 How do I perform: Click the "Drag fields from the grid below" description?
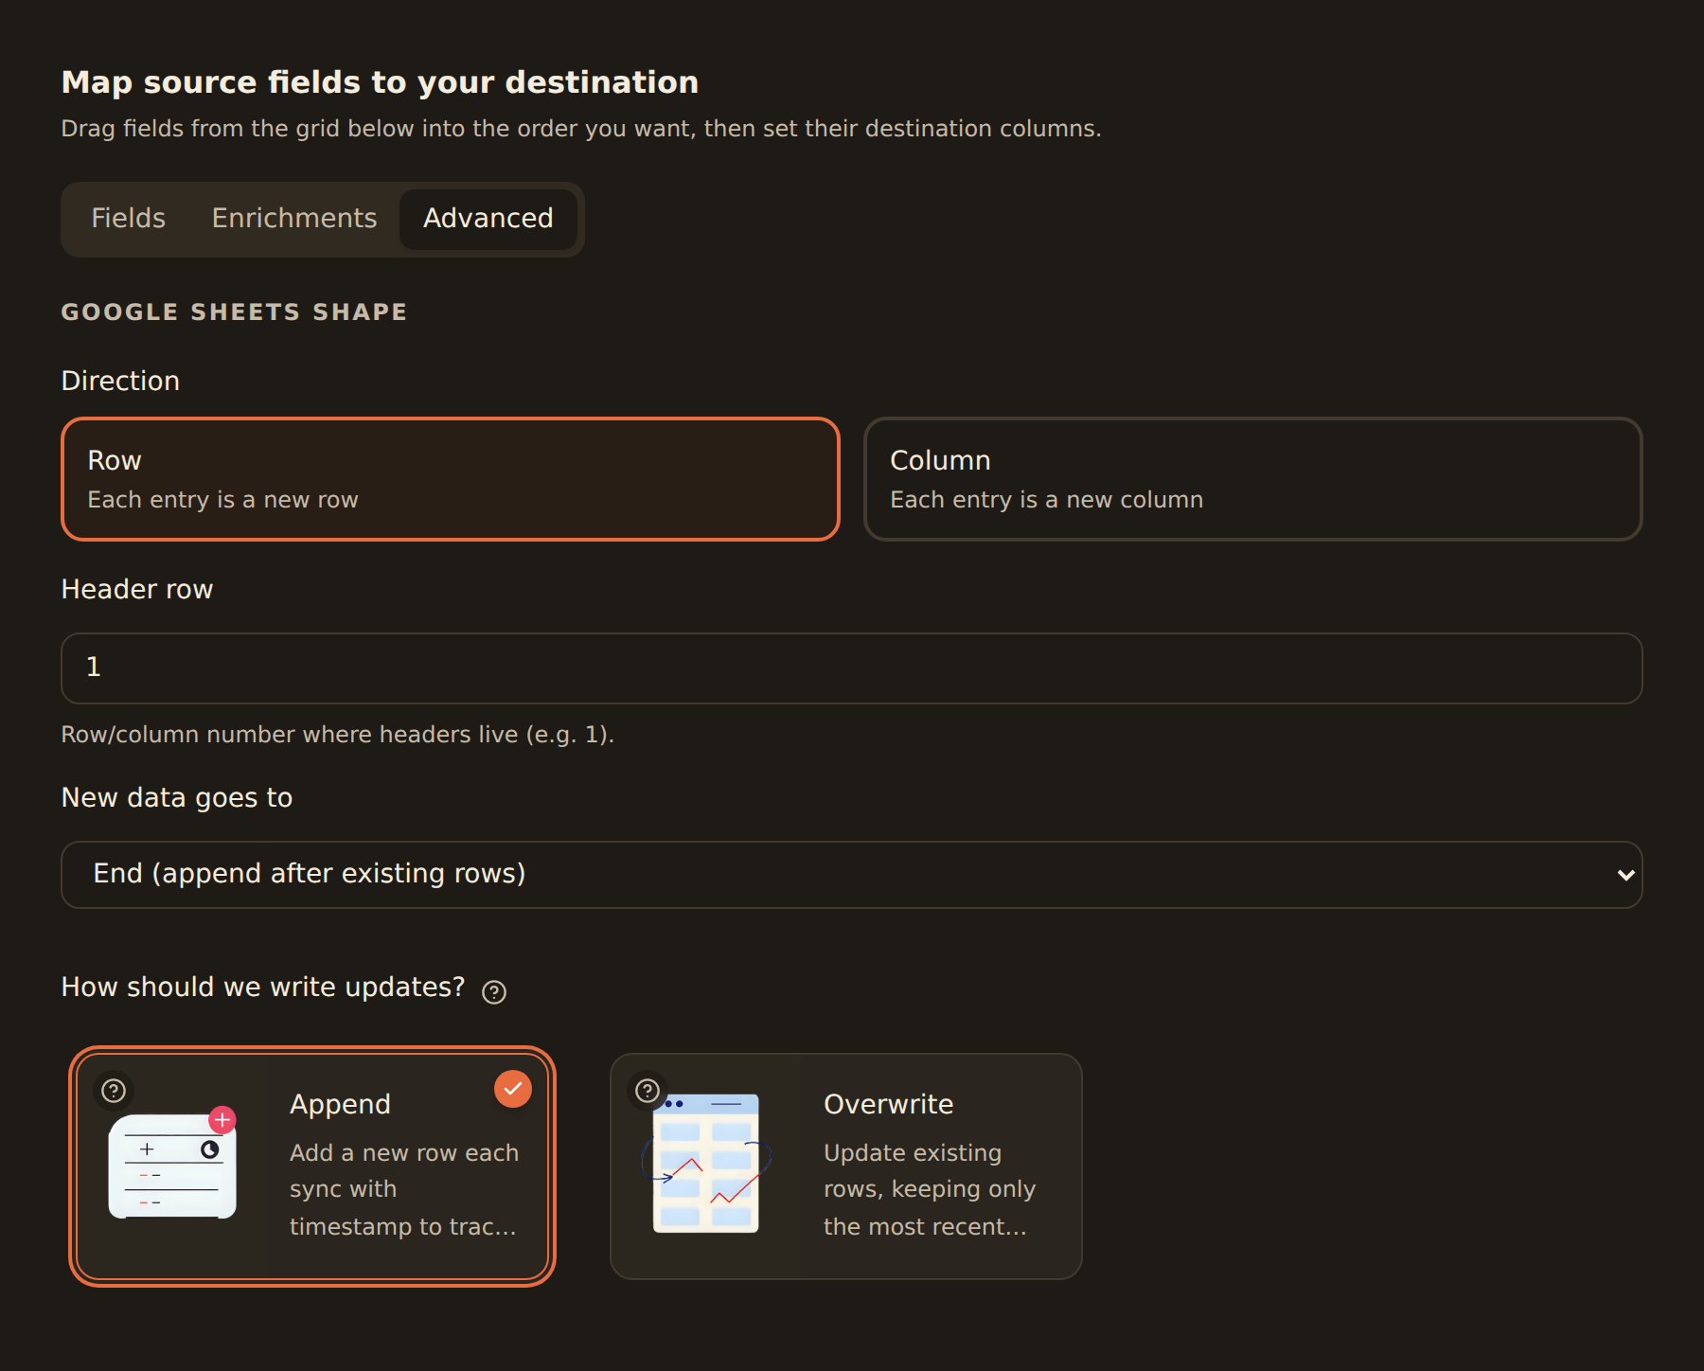tap(581, 129)
